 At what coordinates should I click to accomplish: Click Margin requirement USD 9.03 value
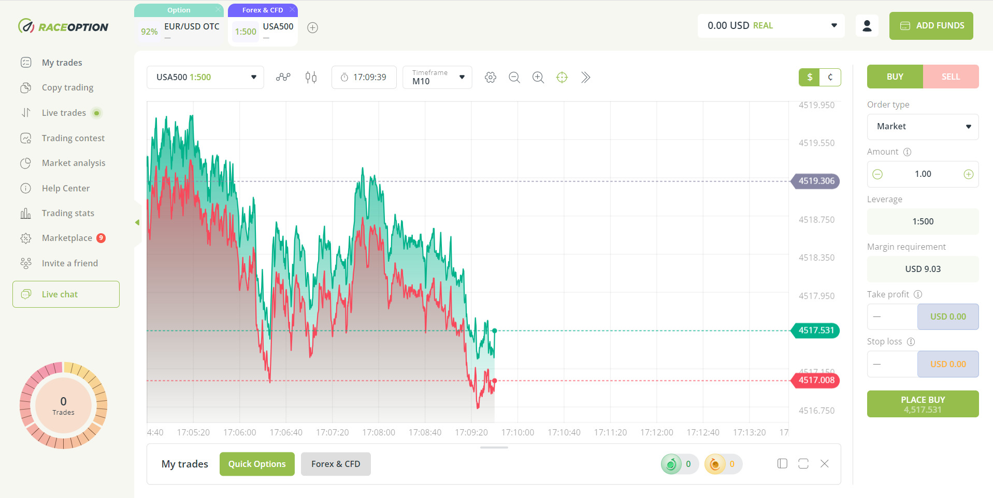[x=923, y=269]
